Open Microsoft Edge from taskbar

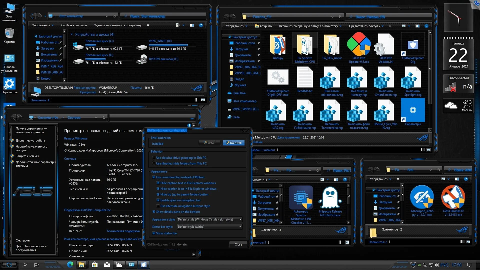70,264
